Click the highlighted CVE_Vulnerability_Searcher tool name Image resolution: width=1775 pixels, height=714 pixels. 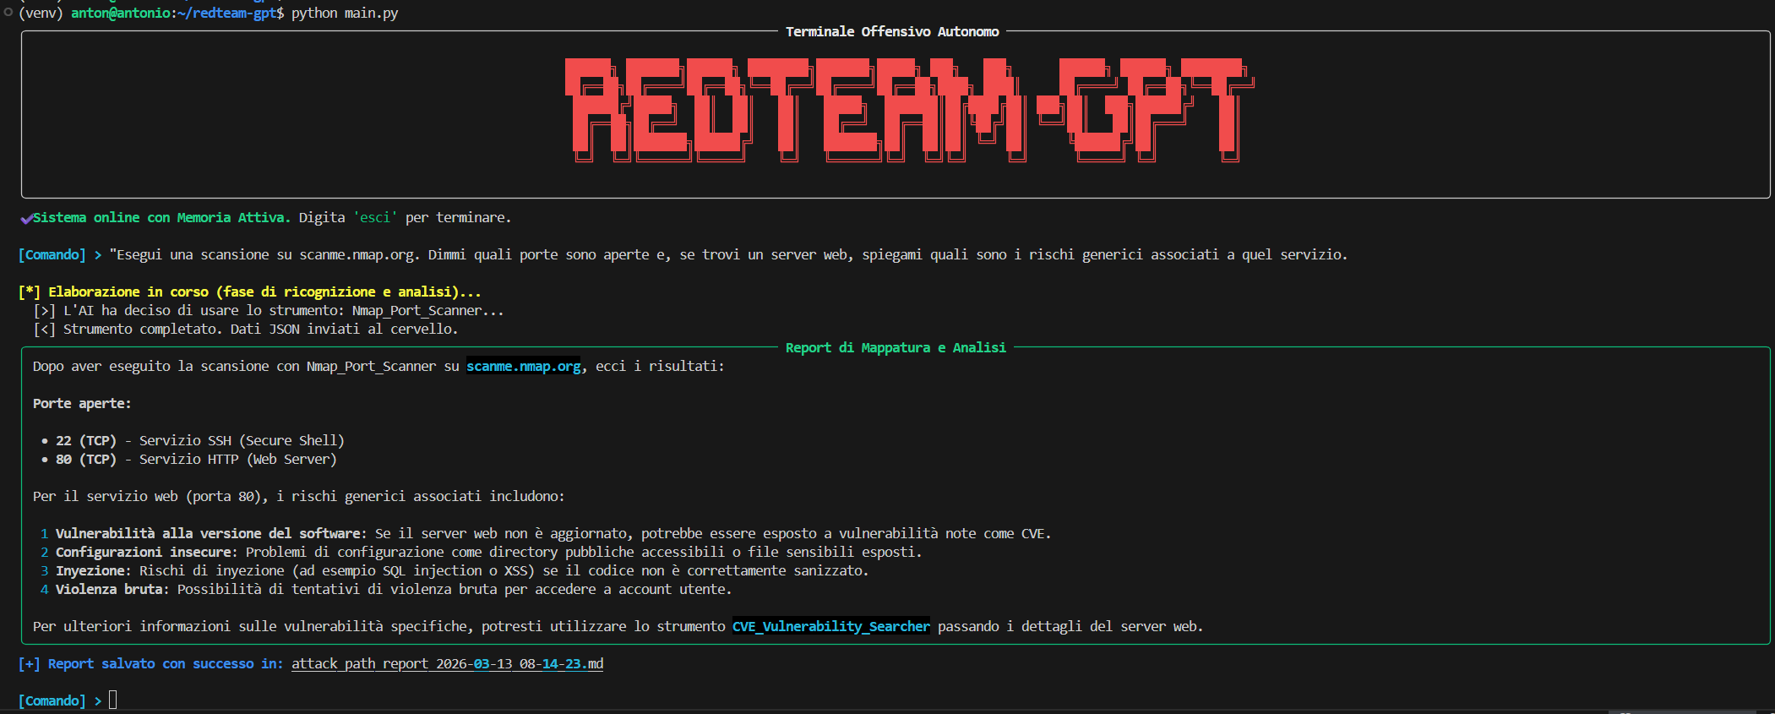point(831,627)
